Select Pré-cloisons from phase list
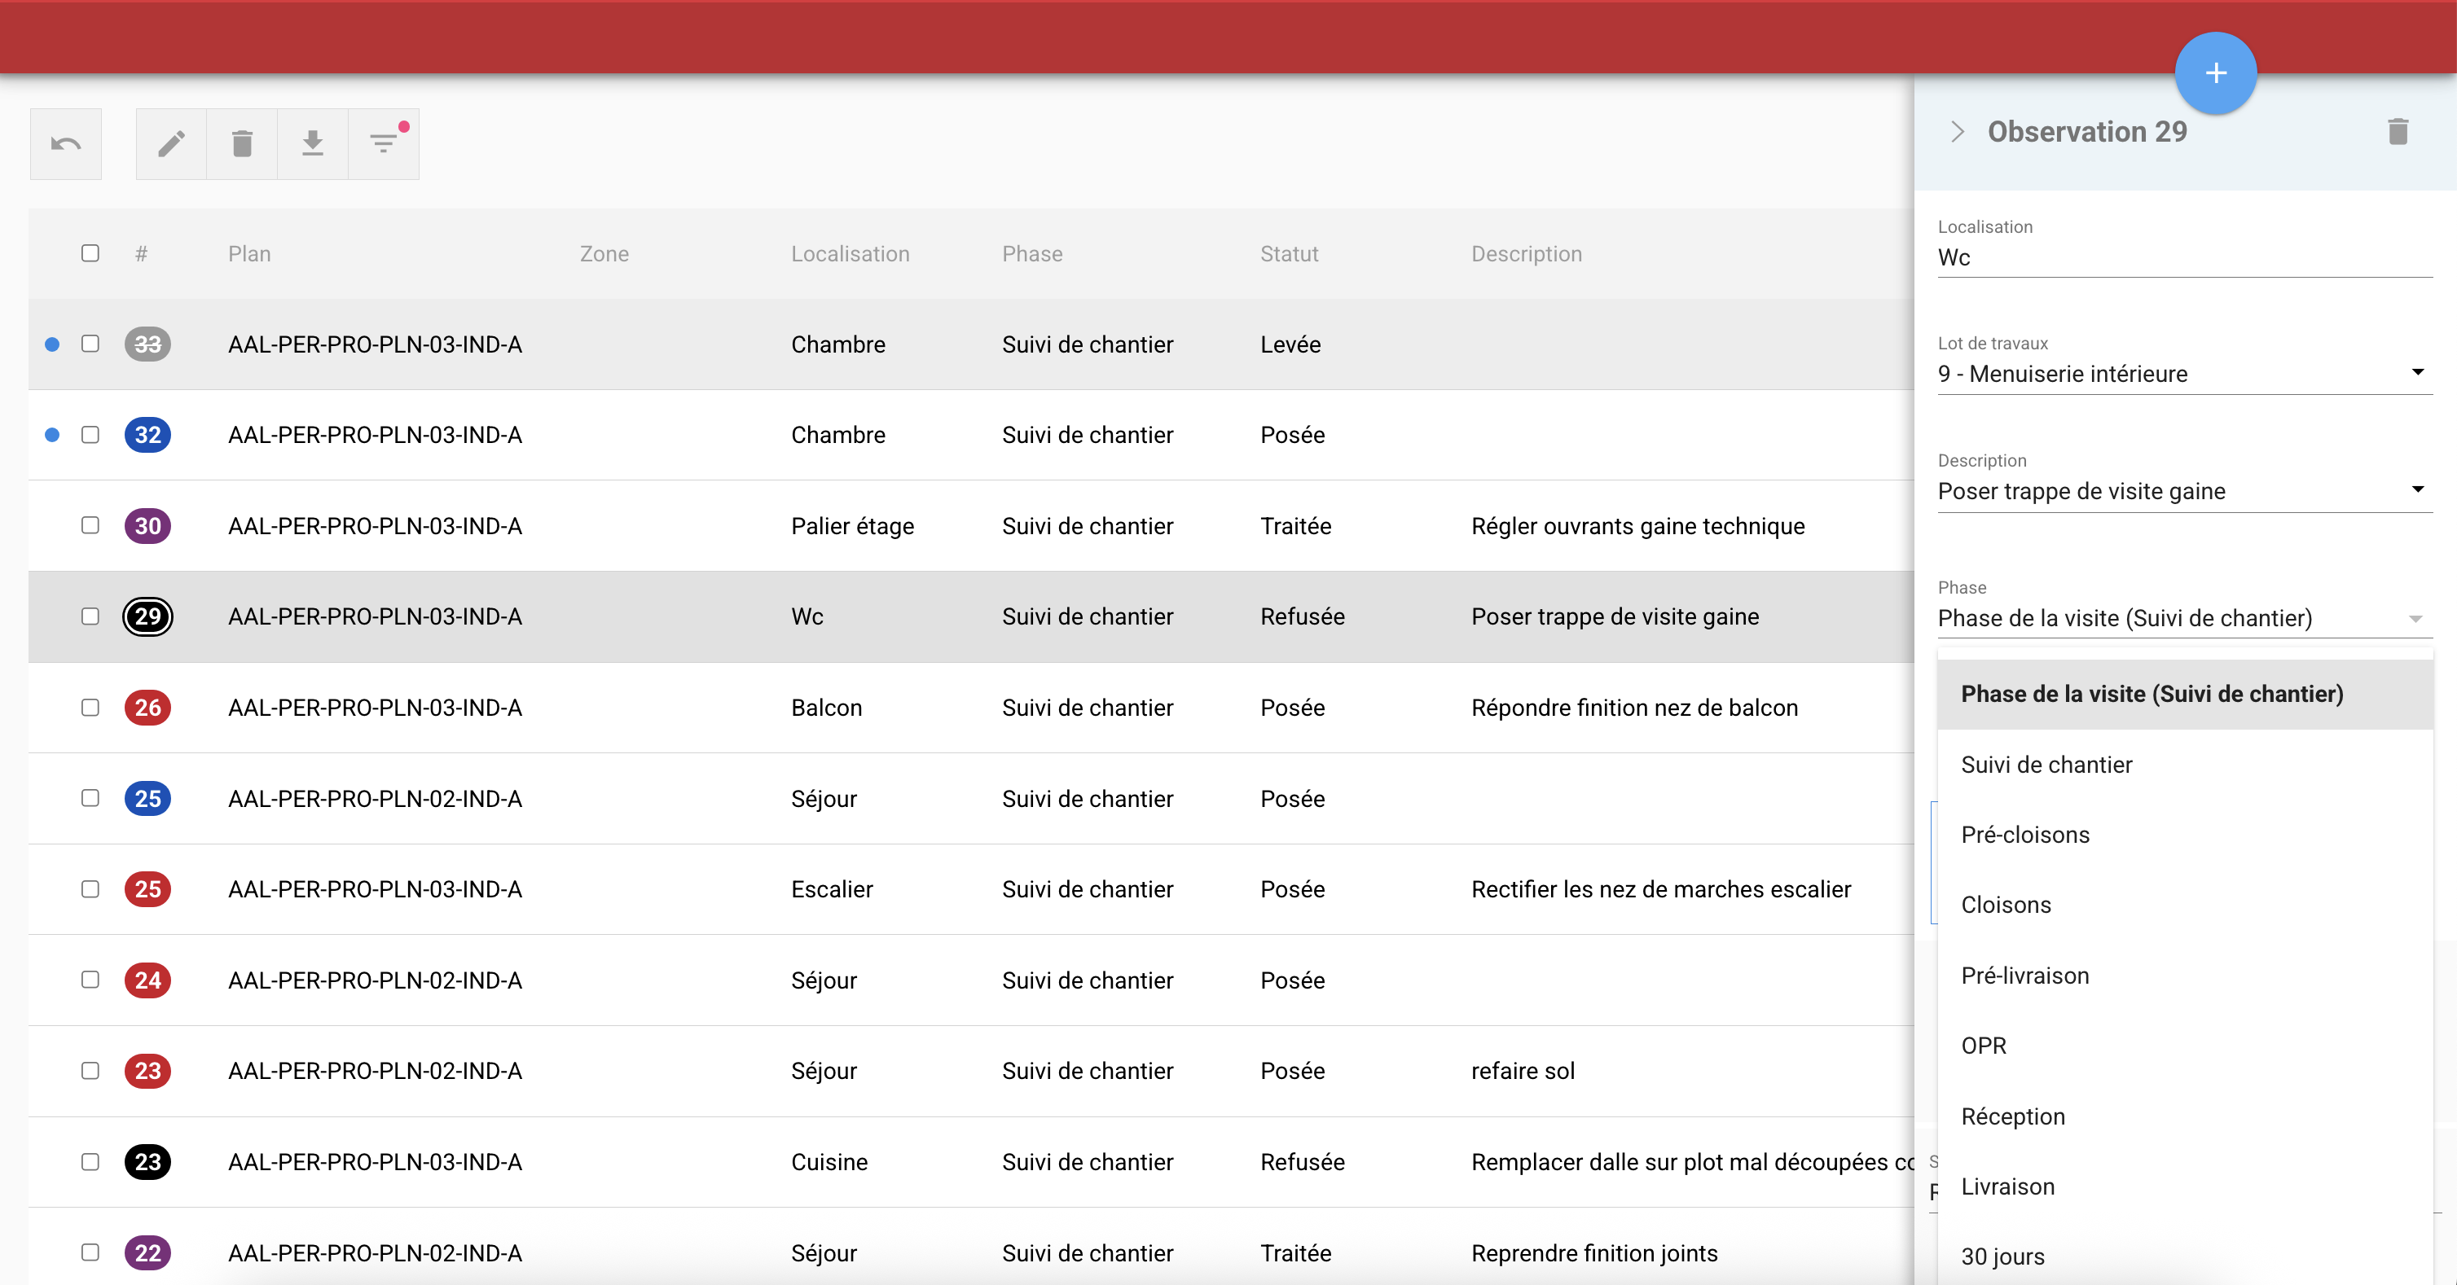 [x=2025, y=835]
